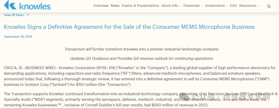
Task: Select the Governance menu label
Action: [215, 6]
